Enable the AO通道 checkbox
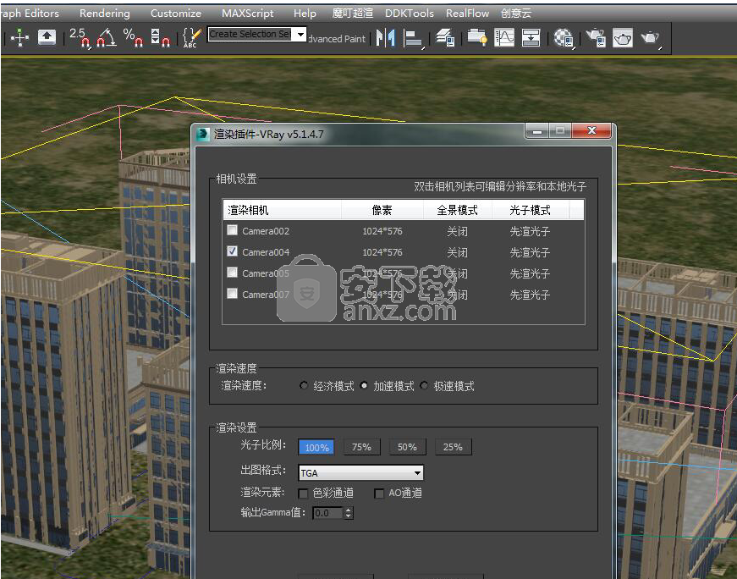This screenshot has width=737, height=579. coord(379,494)
